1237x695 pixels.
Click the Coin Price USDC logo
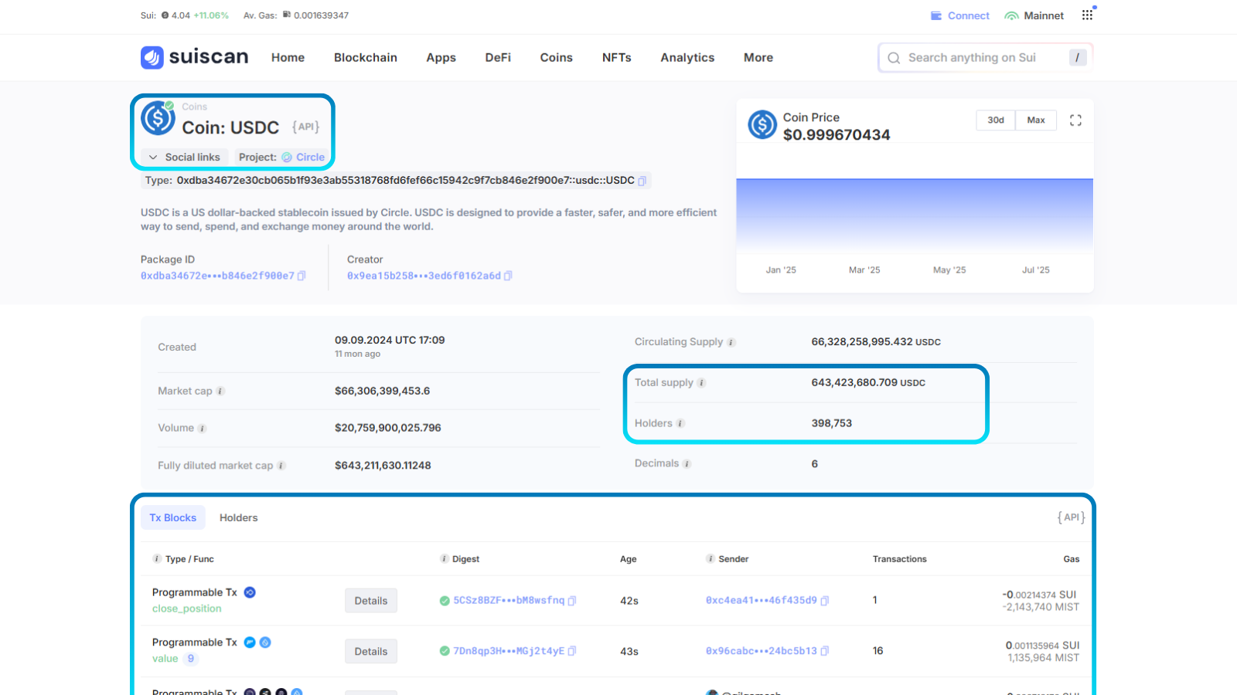click(x=762, y=124)
